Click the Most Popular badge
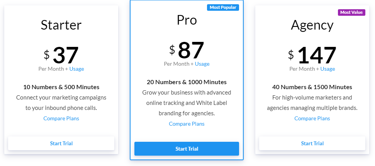The height and width of the screenshot is (166, 375). click(223, 7)
